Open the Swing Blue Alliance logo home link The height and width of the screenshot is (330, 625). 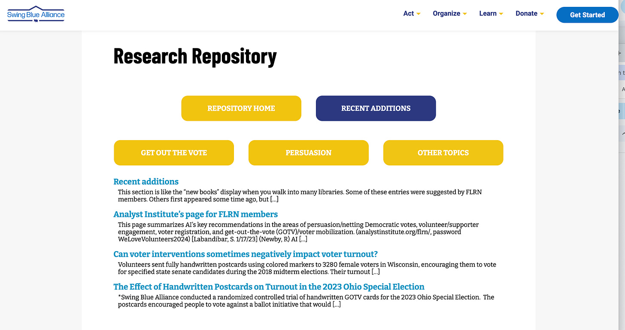(36, 14)
